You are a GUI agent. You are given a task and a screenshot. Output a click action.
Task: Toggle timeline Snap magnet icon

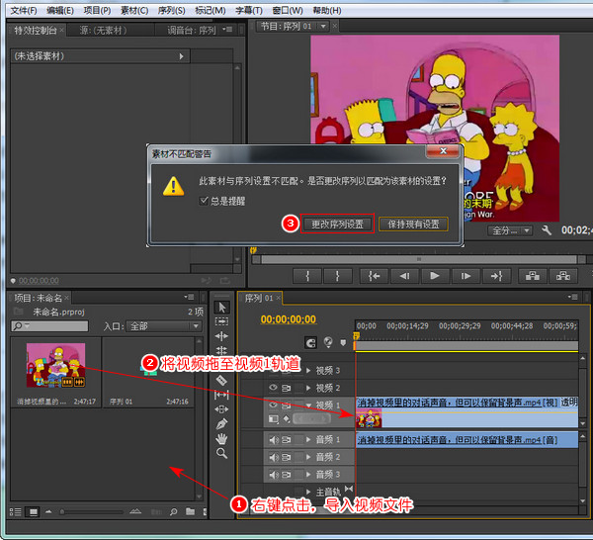click(310, 343)
